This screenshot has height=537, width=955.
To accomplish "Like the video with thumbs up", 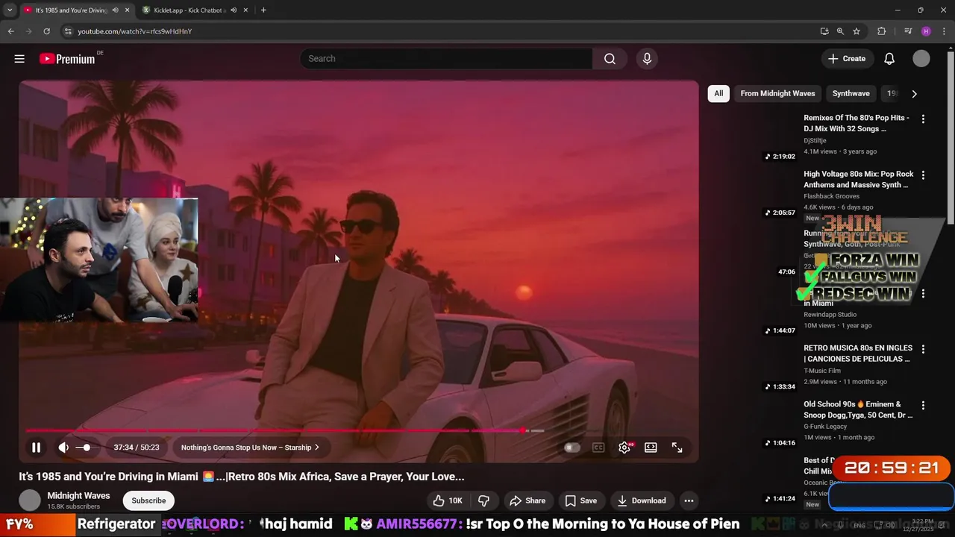I will [448, 500].
